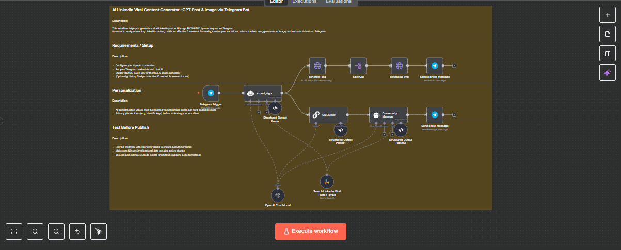Screen dimensions: 621x250
Task: Click the plus connector after Send a text message
Action: (x=454, y=115)
